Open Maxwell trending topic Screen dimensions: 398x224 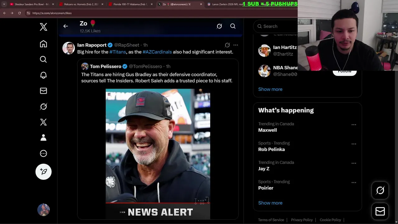click(x=267, y=130)
